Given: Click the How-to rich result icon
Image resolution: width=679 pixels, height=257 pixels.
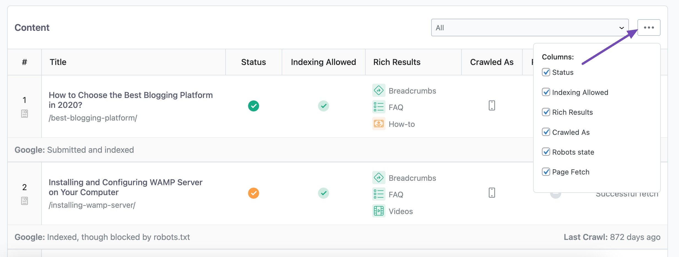Looking at the screenshot, I should [x=379, y=124].
